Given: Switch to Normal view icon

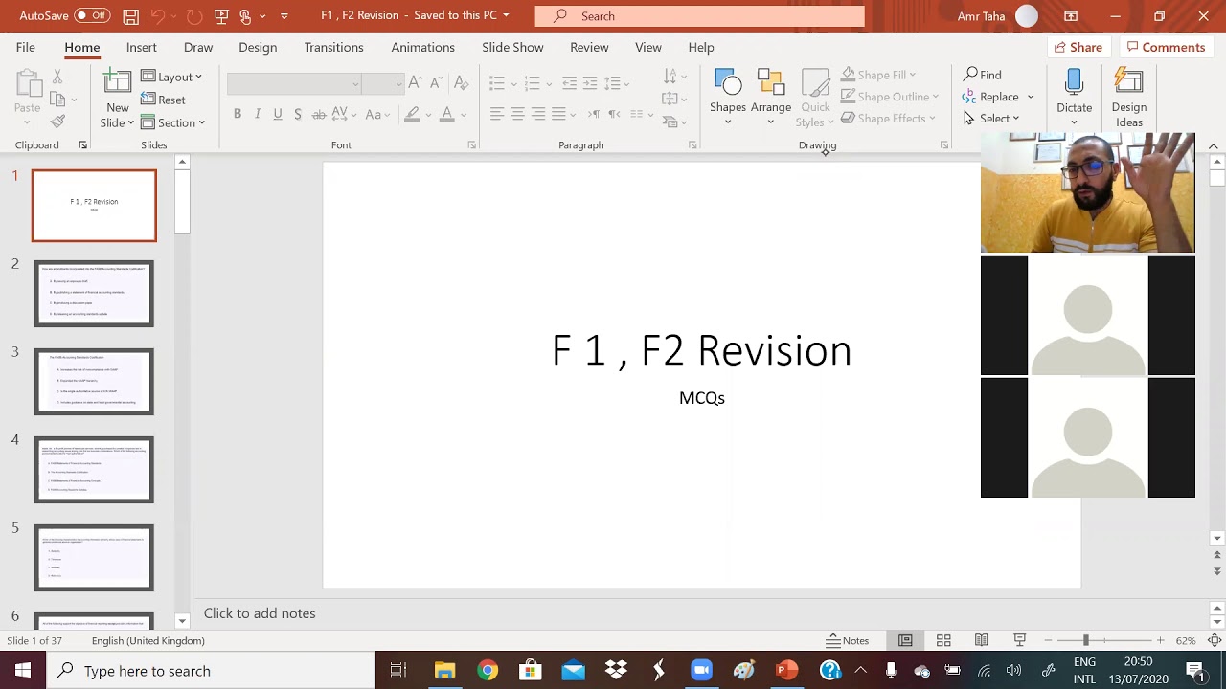Looking at the screenshot, I should coord(905,640).
